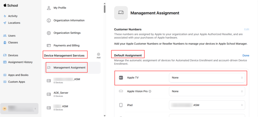Select Management Assignment in the list
The height and width of the screenshot is (117, 258).
[x=72, y=67]
